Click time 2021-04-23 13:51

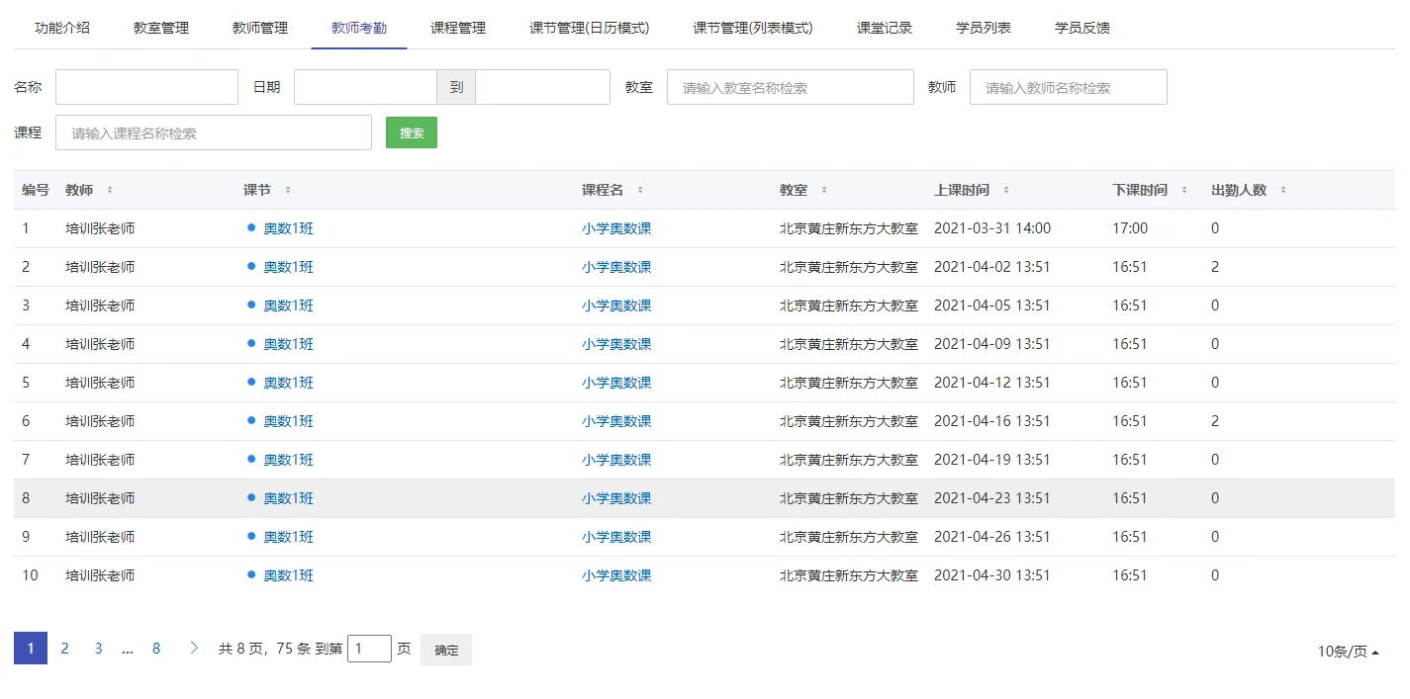pos(992,498)
